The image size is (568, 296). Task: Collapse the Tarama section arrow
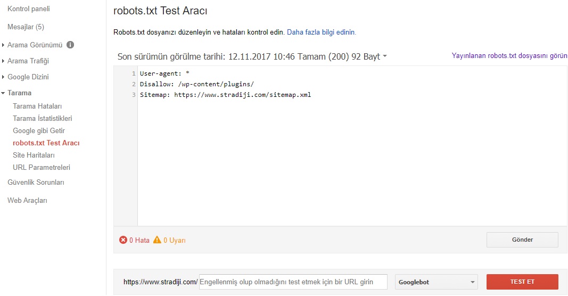pos(3,93)
